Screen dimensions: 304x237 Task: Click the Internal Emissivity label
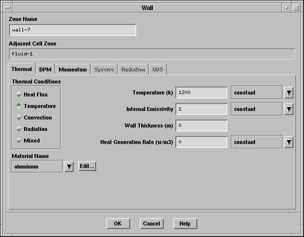[150, 109]
